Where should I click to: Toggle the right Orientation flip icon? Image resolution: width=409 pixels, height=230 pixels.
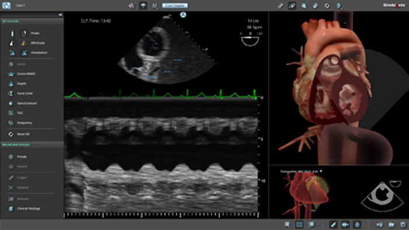tap(24, 53)
